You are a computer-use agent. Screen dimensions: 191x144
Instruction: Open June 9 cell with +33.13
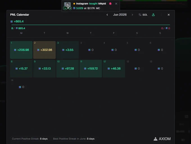[44, 69]
